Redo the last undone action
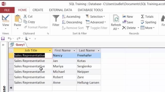This screenshot has height=92, width=165. (x=19, y=39)
